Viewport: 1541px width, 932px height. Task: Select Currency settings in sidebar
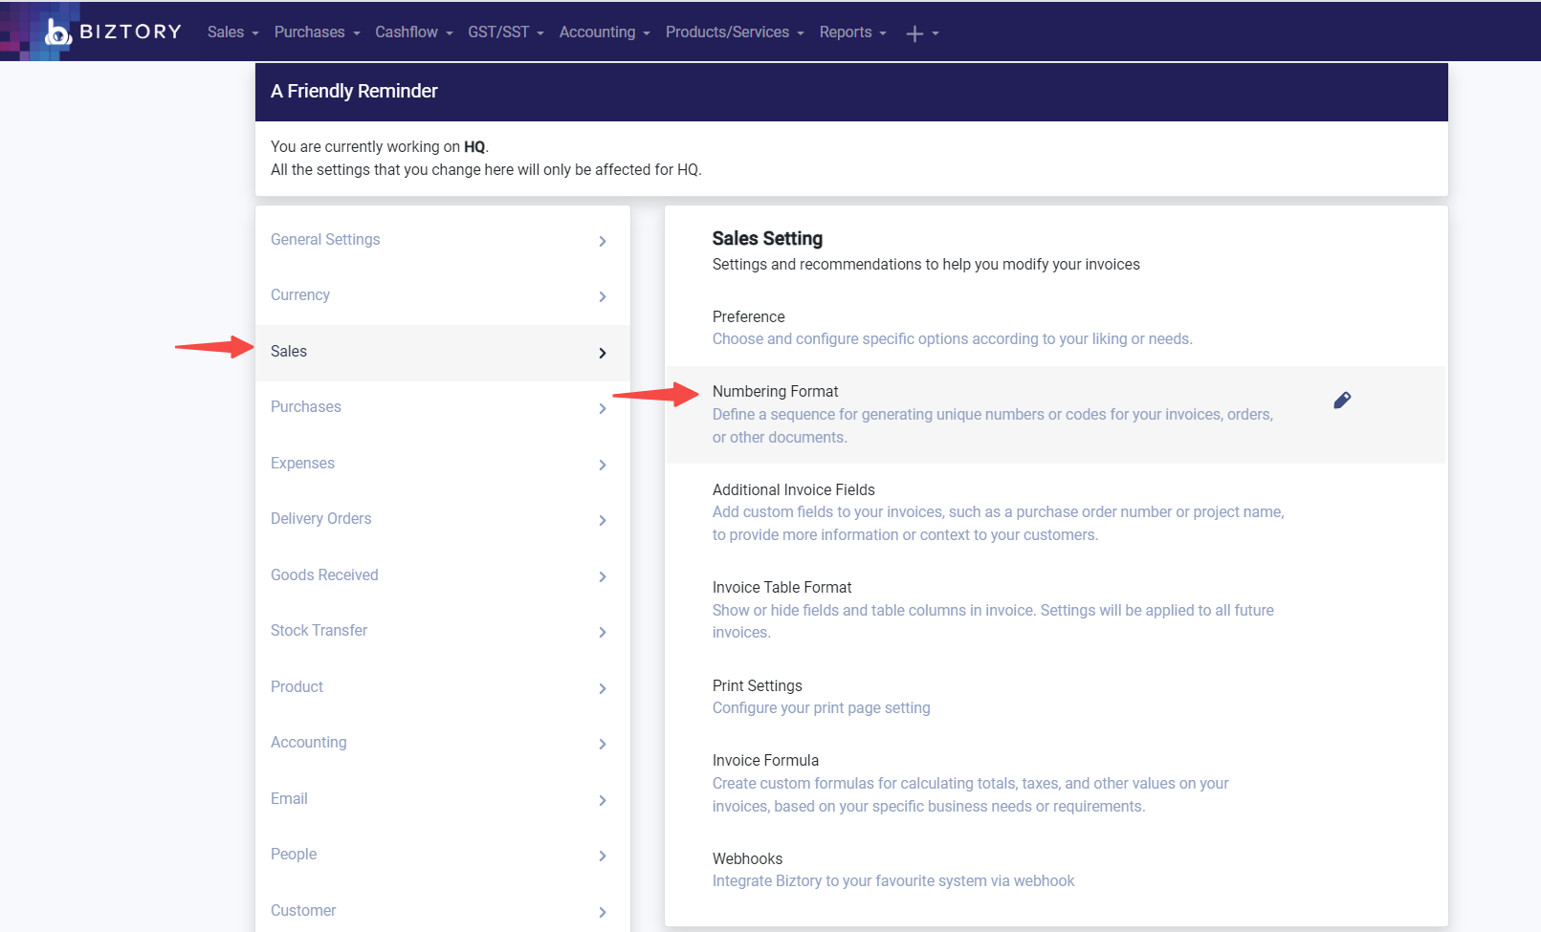[300, 294]
